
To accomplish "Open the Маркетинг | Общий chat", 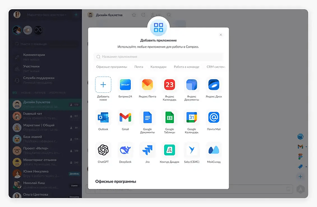I will pyautogui.click(x=46, y=127).
